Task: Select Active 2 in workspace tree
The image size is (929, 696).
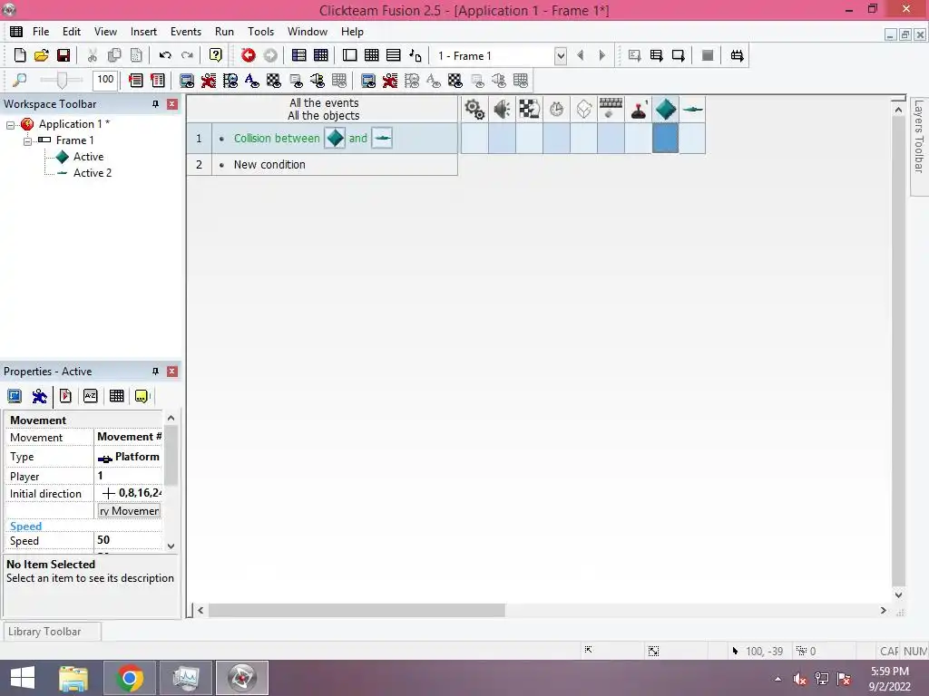Action: point(92,173)
